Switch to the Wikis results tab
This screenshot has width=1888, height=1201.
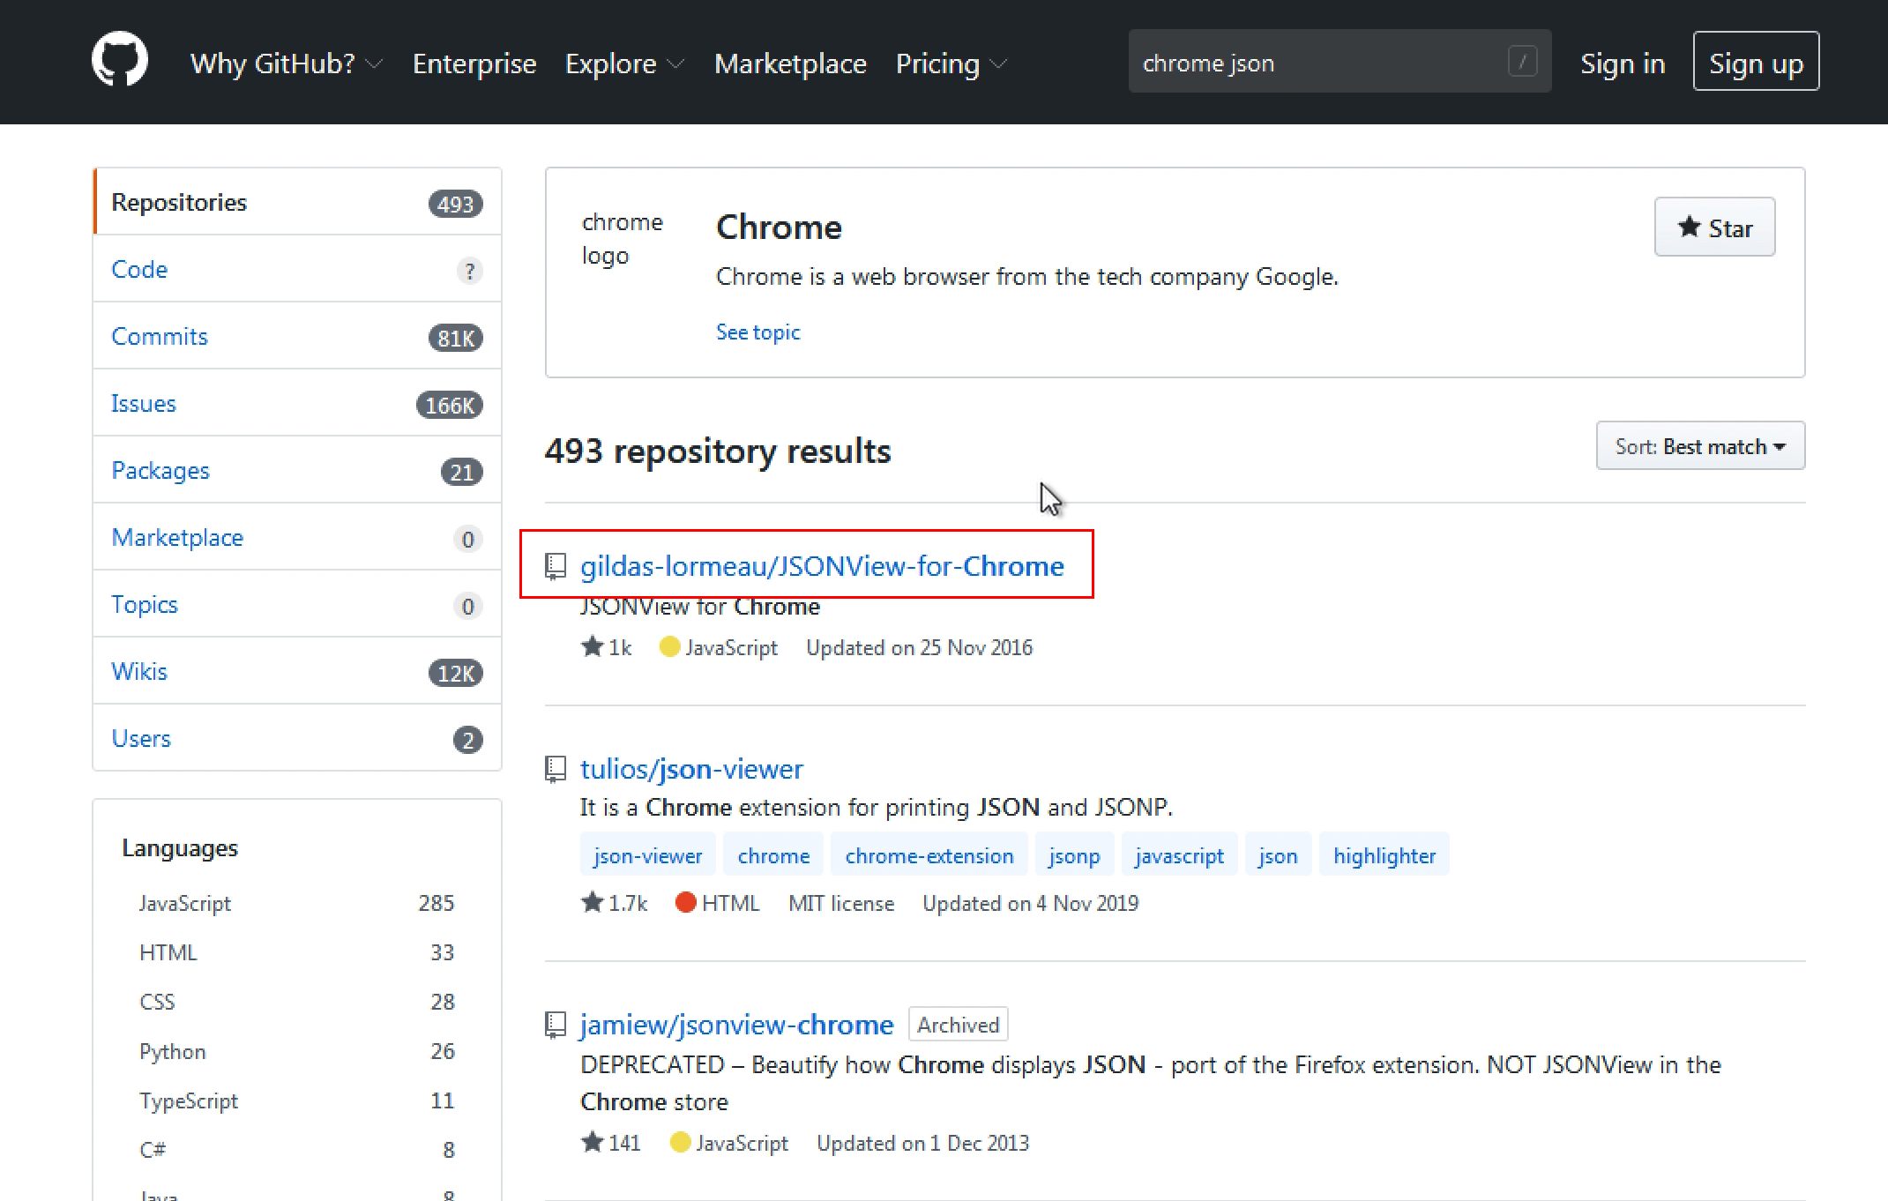297,671
